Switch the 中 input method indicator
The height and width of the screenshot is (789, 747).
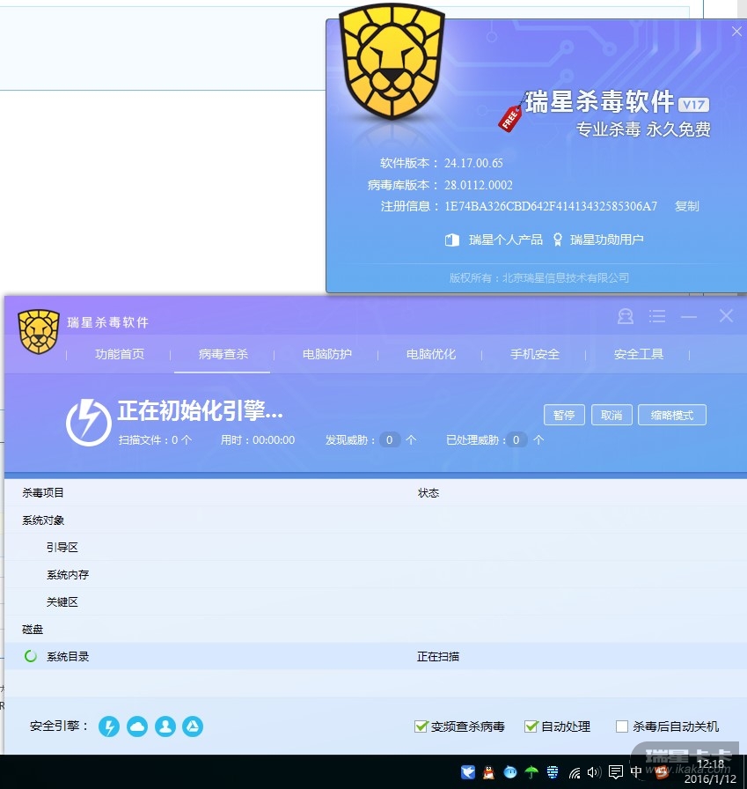coord(636,772)
